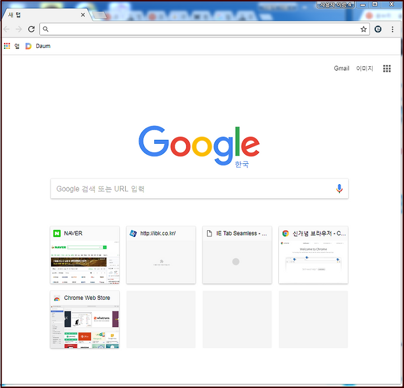
Task: Open the Chrome Web Store tile
Action: pos(85,319)
